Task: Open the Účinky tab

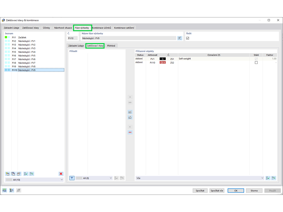Action: point(47,28)
